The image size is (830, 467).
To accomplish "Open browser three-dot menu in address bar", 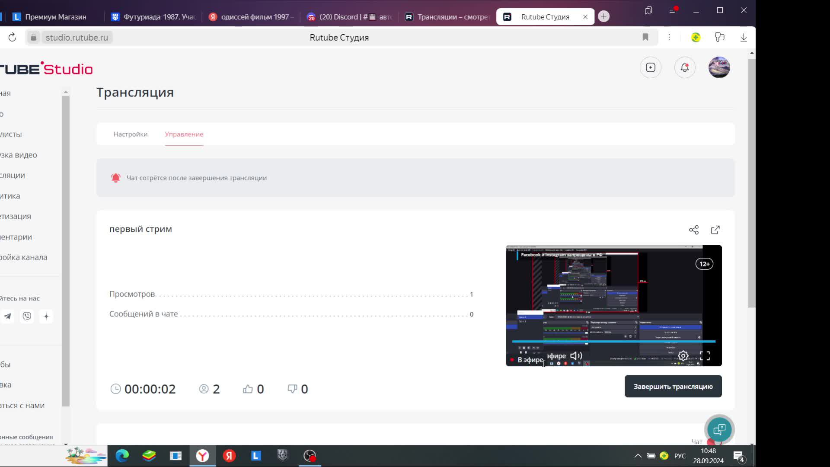I will (x=669, y=38).
